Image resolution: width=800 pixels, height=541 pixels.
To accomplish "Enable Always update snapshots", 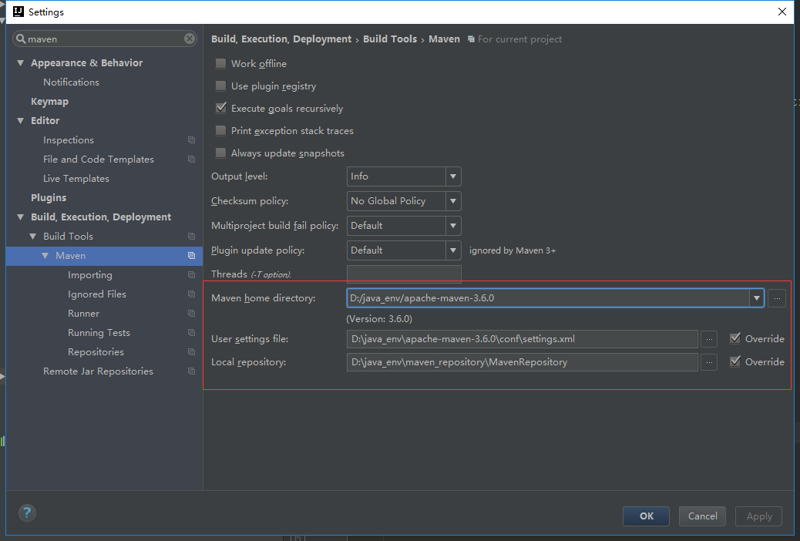I will pyautogui.click(x=221, y=153).
